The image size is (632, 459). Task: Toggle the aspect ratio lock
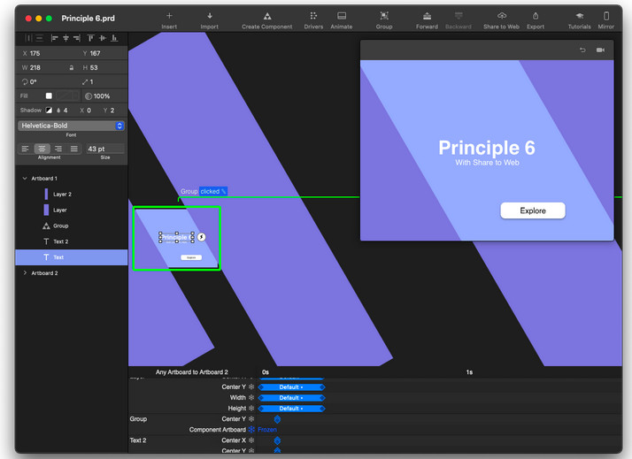(72, 67)
